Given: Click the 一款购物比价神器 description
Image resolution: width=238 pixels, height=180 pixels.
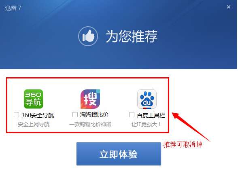Looking at the screenshot, I should click(90, 124).
